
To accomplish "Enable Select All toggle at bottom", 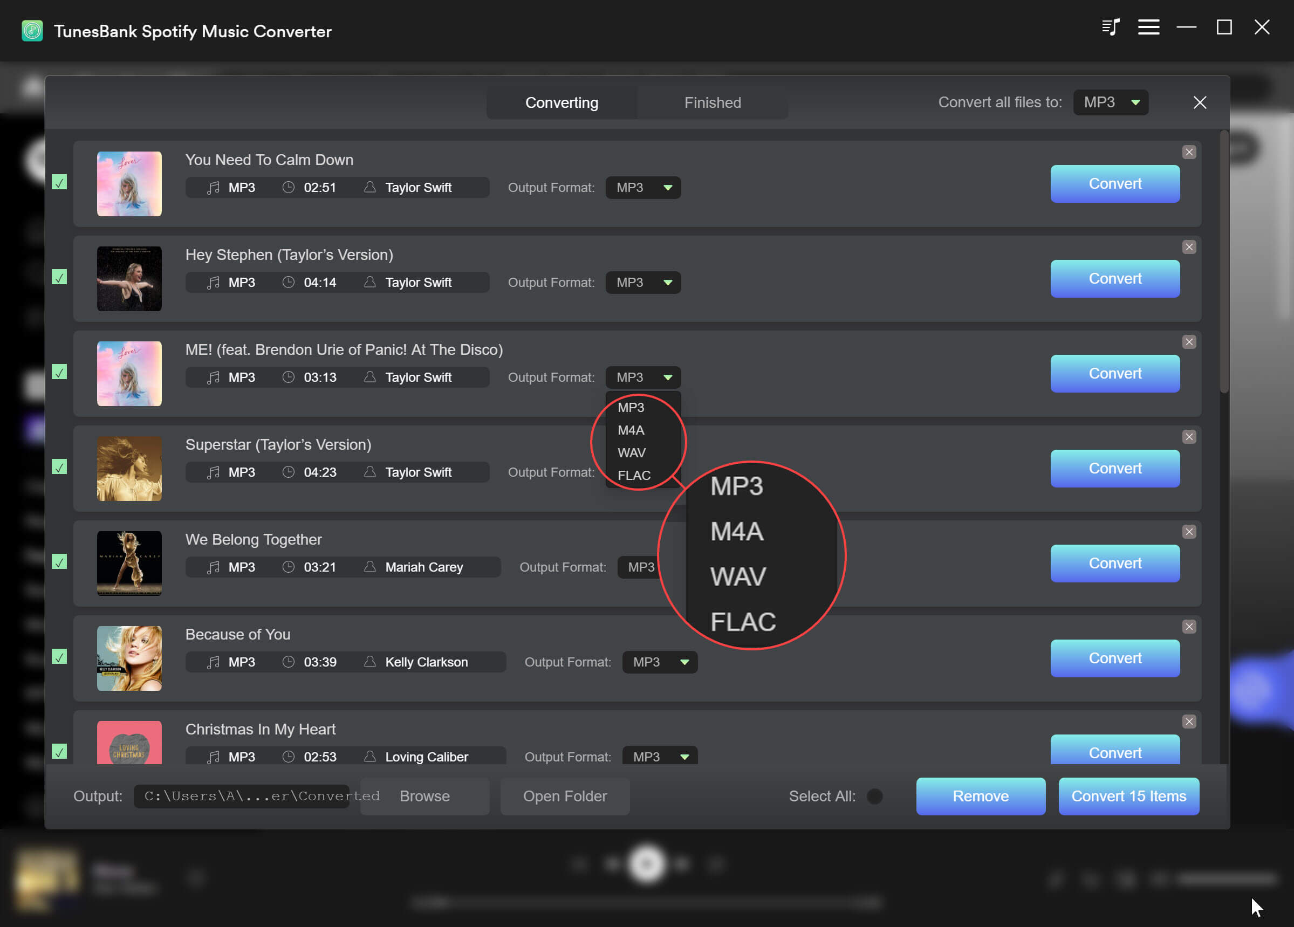I will point(876,796).
